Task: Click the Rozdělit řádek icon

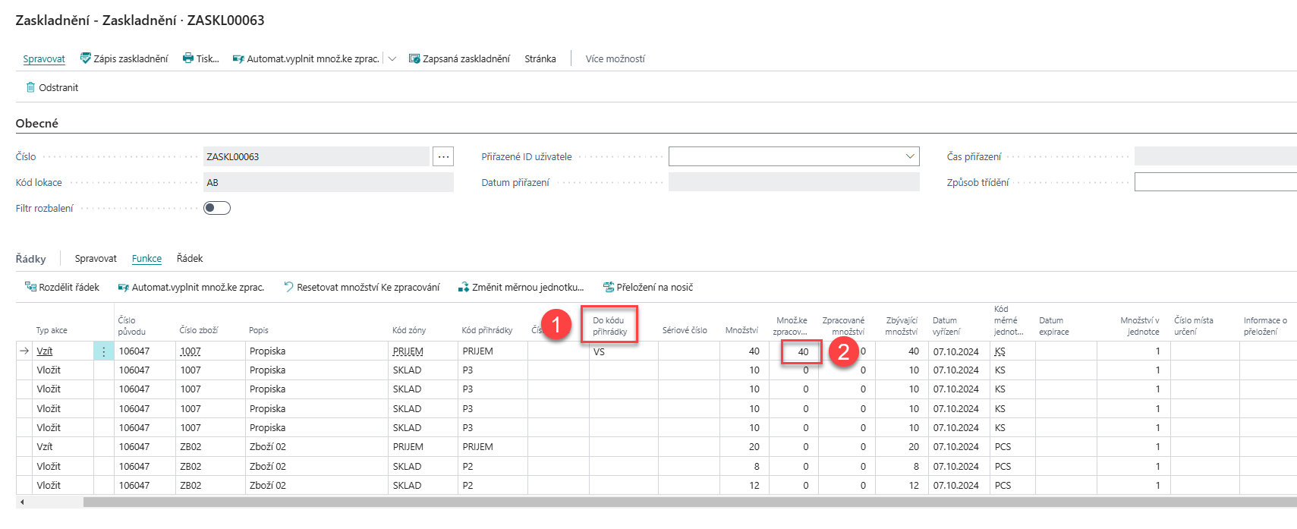Action: [30, 287]
